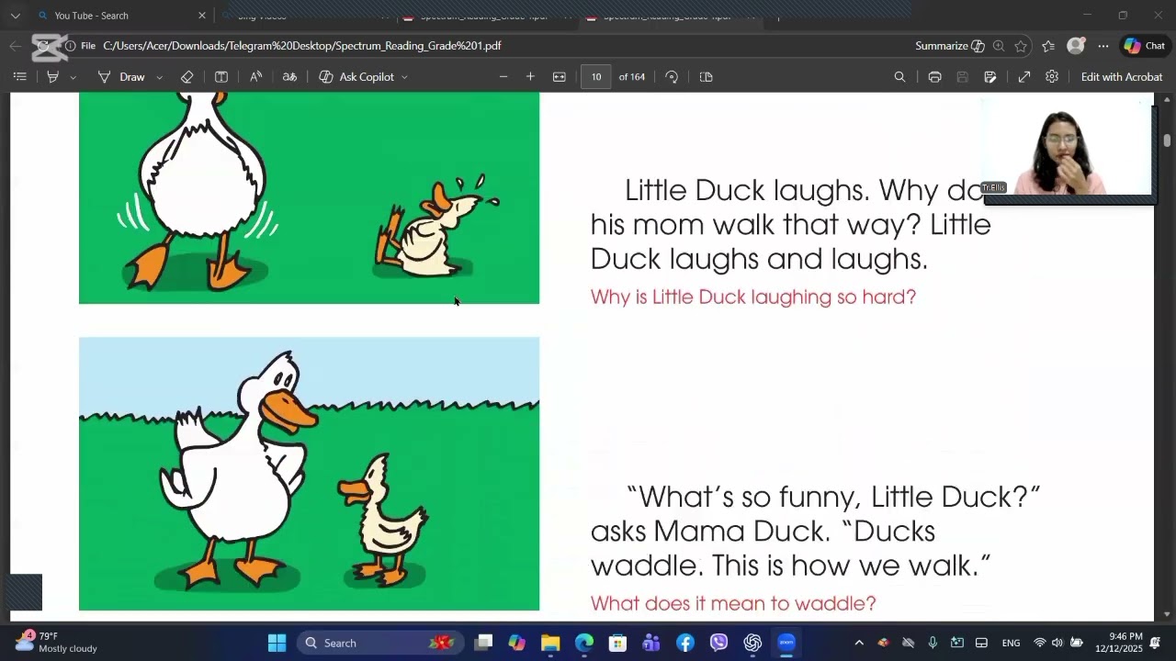The width and height of the screenshot is (1176, 661).
Task: Zoom in on the PDF
Action: tap(530, 77)
